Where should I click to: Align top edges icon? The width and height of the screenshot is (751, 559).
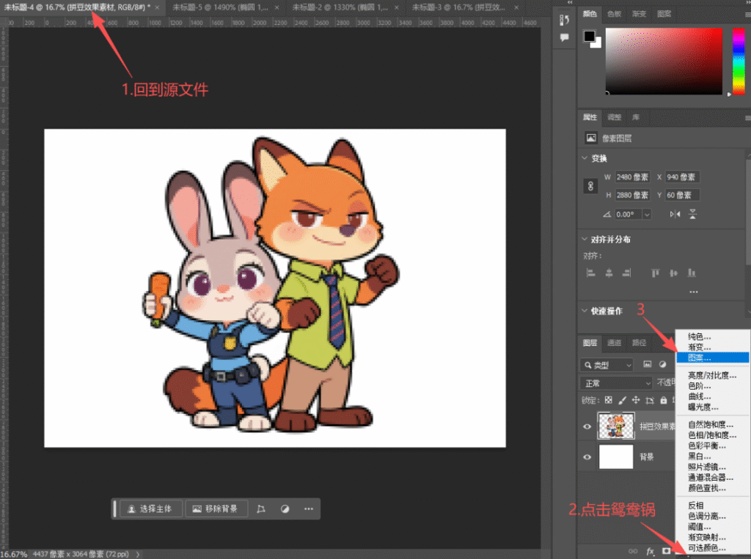coord(655,273)
